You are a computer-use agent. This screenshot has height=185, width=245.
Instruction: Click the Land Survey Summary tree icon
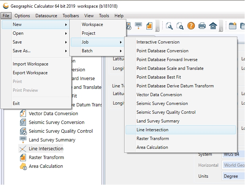(x=23, y=140)
